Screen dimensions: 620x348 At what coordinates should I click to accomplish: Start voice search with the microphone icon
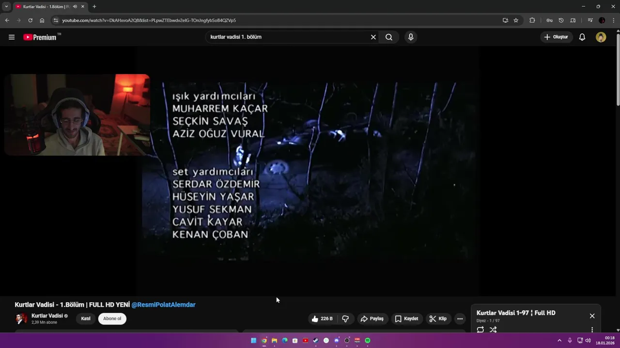411,37
